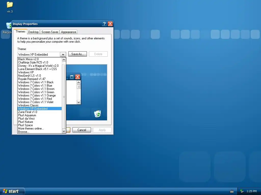Select Disney - It's a Magical World v2.0

tap(40, 66)
